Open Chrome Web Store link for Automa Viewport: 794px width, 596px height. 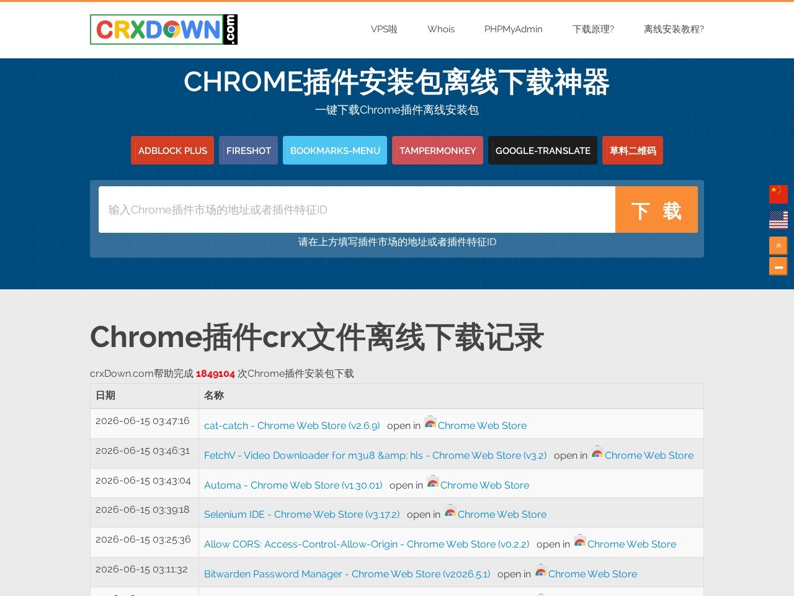click(484, 485)
